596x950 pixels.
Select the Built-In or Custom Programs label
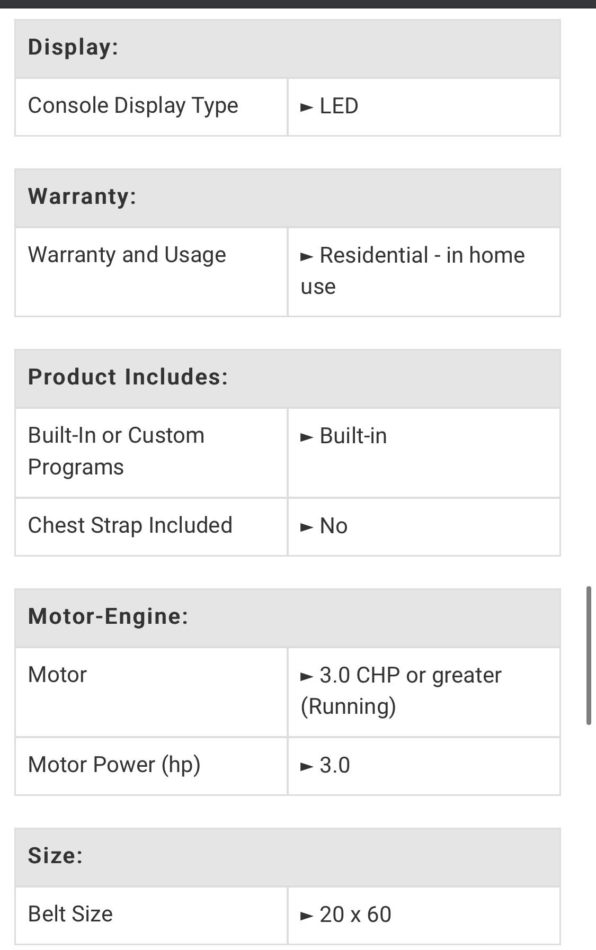[116, 451]
